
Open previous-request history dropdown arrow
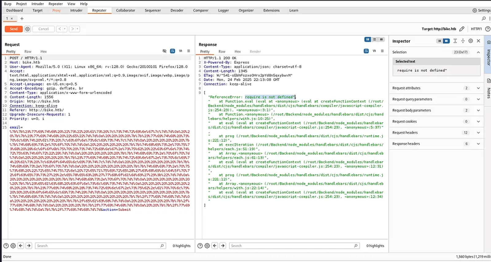coord(65,29)
